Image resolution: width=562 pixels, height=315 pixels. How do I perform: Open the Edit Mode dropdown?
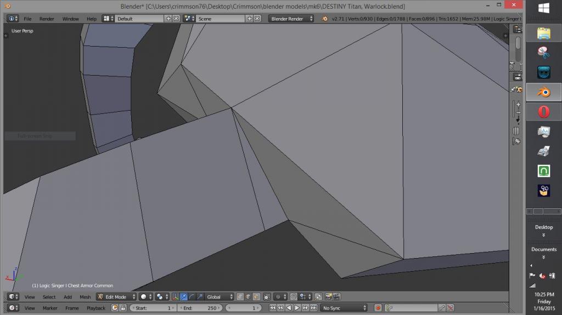pyautogui.click(x=116, y=297)
